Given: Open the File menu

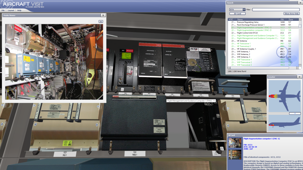Looking at the screenshot, I should (3, 10).
